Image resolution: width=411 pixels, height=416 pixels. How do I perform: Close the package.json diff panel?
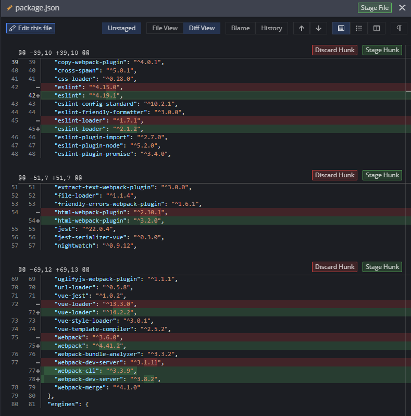click(402, 8)
